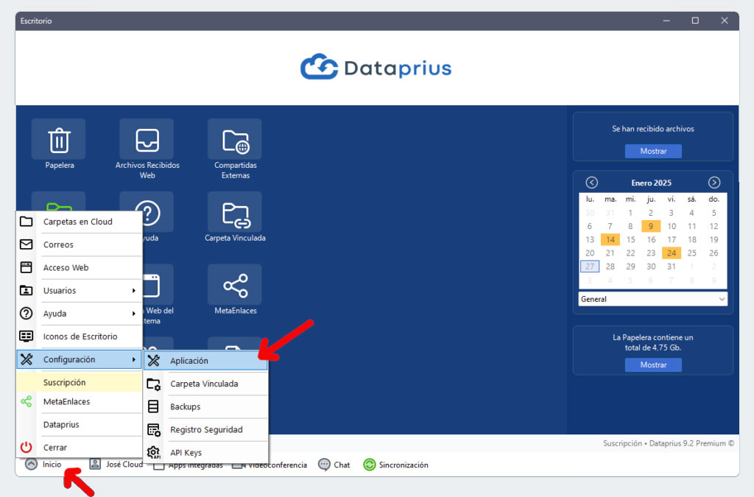The image size is (754, 497).
Task: Click red power icon beside Cerrar
Action: coord(27,448)
